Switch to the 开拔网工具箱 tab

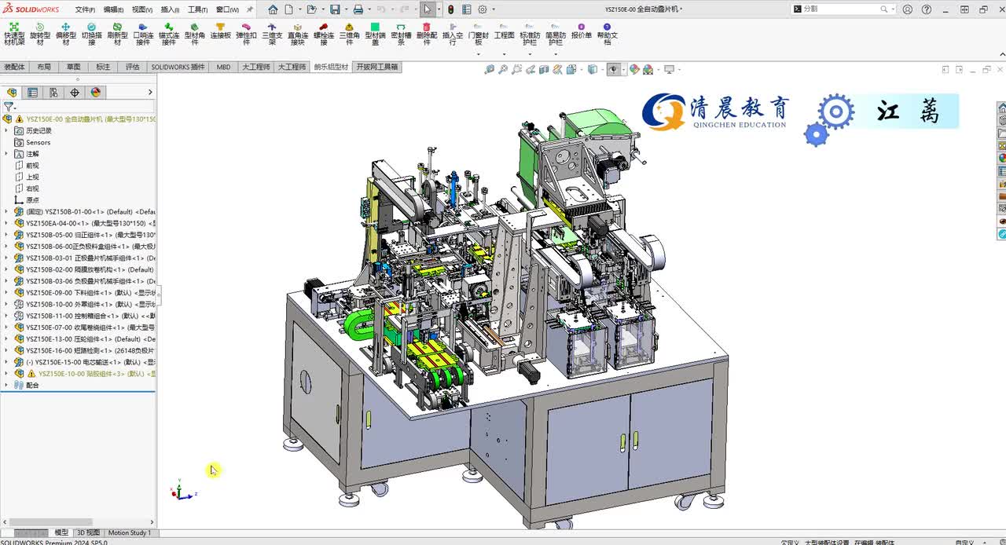point(376,67)
